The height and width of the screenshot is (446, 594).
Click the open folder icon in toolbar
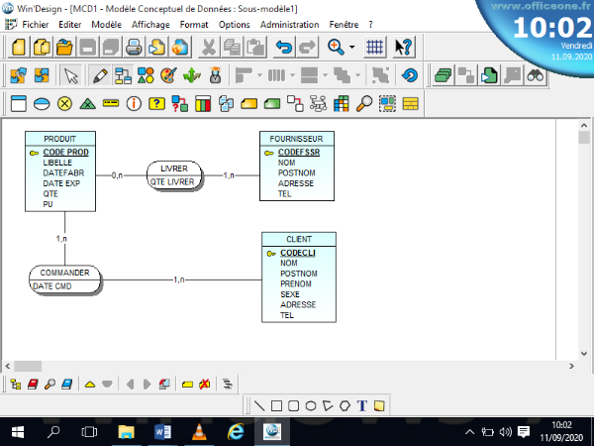pos(64,47)
